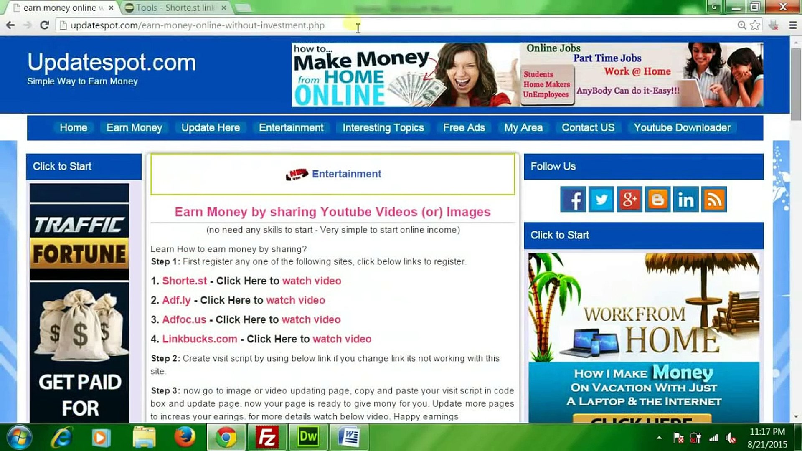Open a new browser tab

(243, 8)
